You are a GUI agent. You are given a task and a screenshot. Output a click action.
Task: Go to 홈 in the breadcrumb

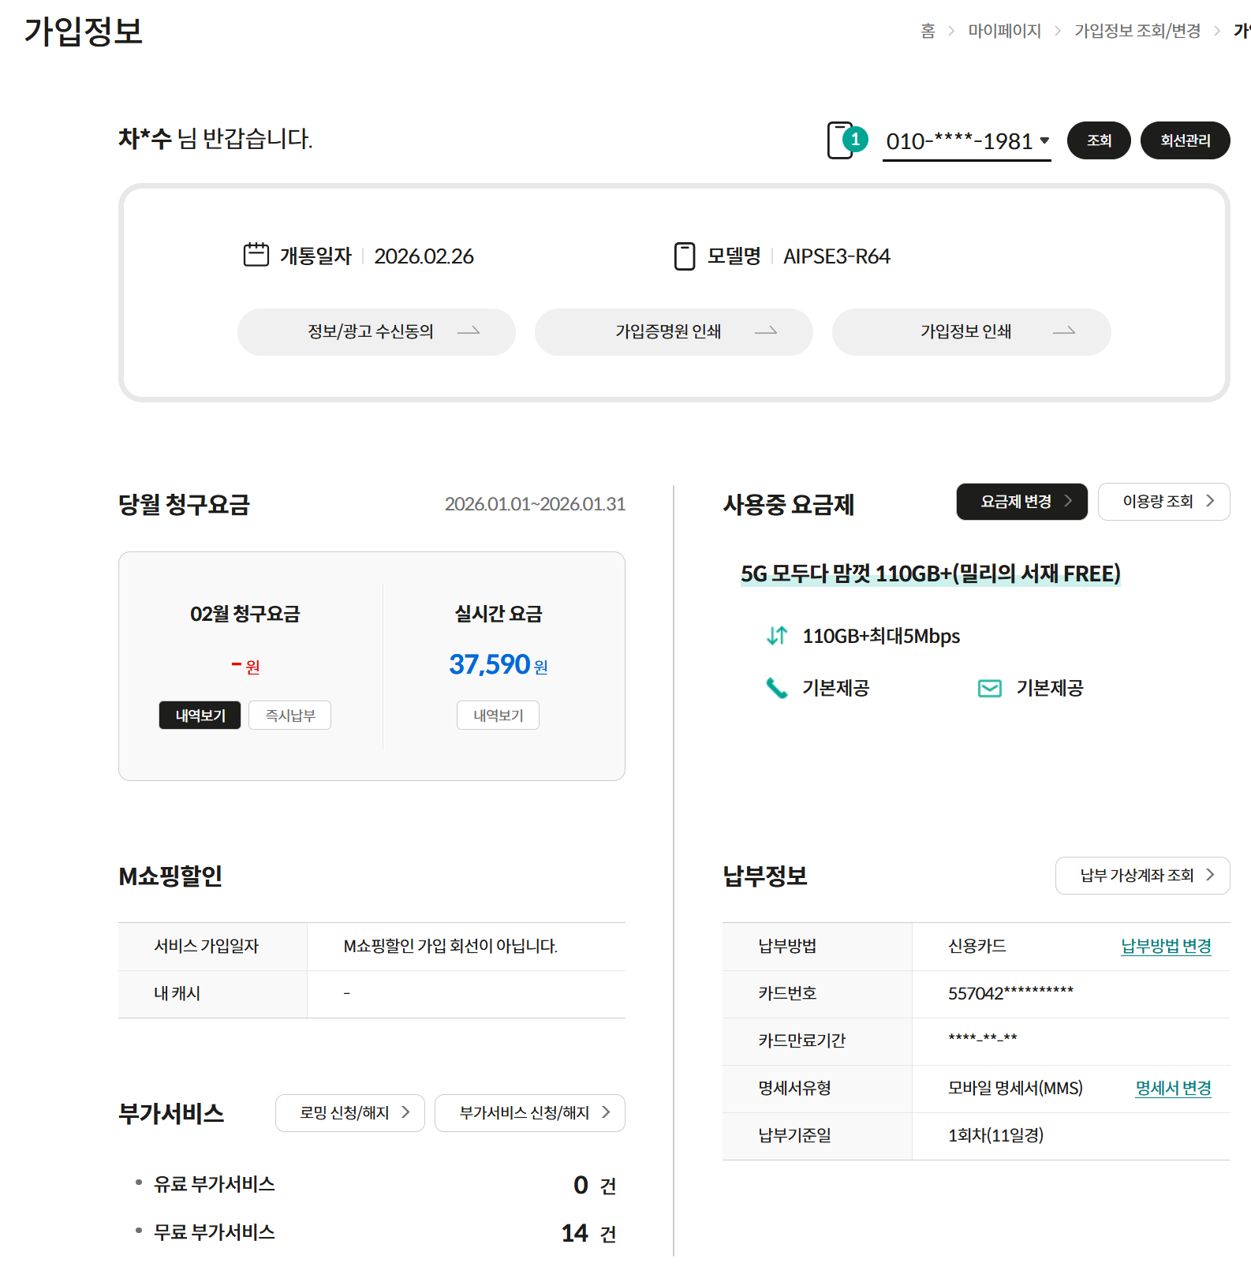tap(928, 31)
